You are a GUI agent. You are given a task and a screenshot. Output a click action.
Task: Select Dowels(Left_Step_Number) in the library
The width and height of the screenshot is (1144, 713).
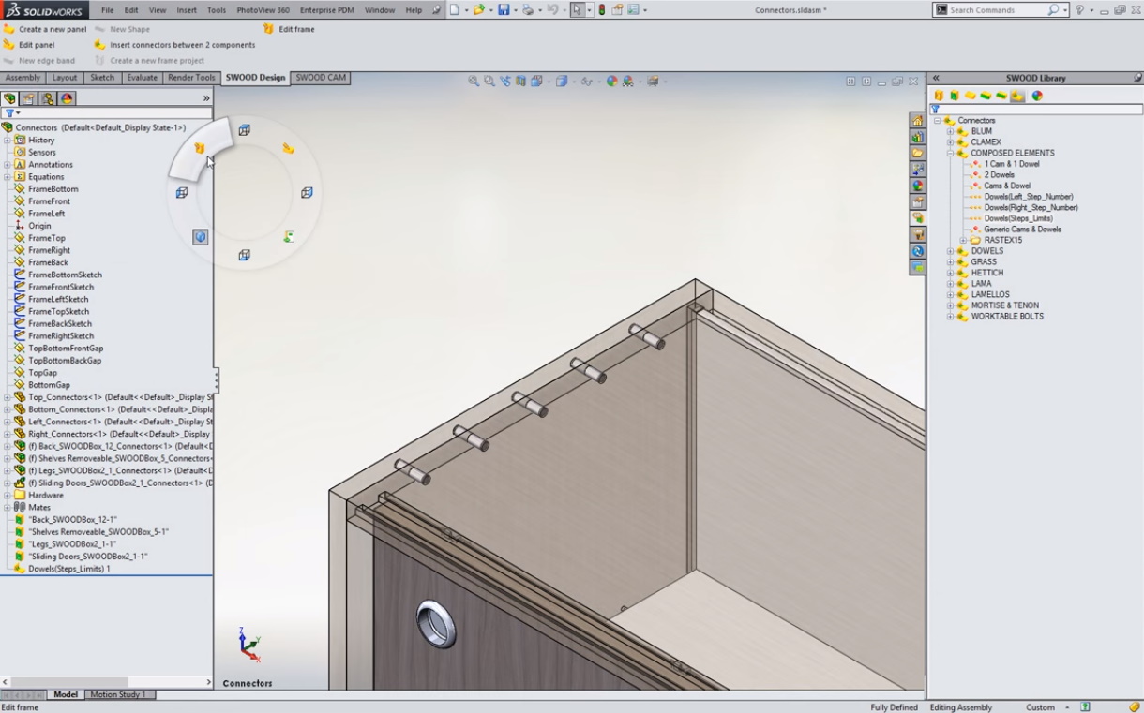(1028, 197)
